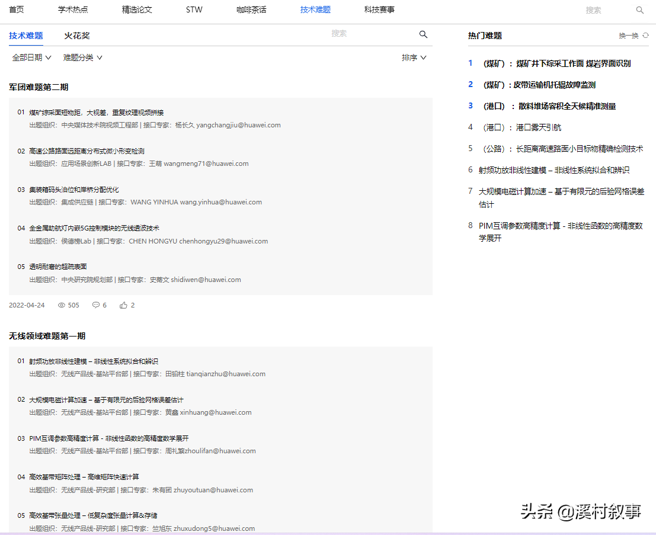656x535 pixels.
Task: Go to 学术热点 in top navigation
Action: (73, 10)
